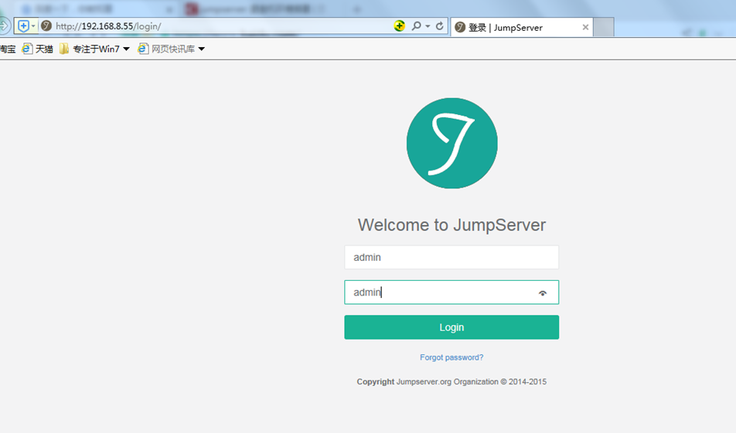Reveal password with the eye icon
The image size is (736, 433).
(x=543, y=293)
